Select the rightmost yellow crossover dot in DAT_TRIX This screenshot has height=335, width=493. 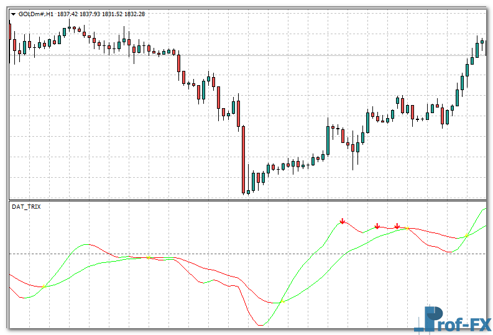pyautogui.click(x=466, y=236)
